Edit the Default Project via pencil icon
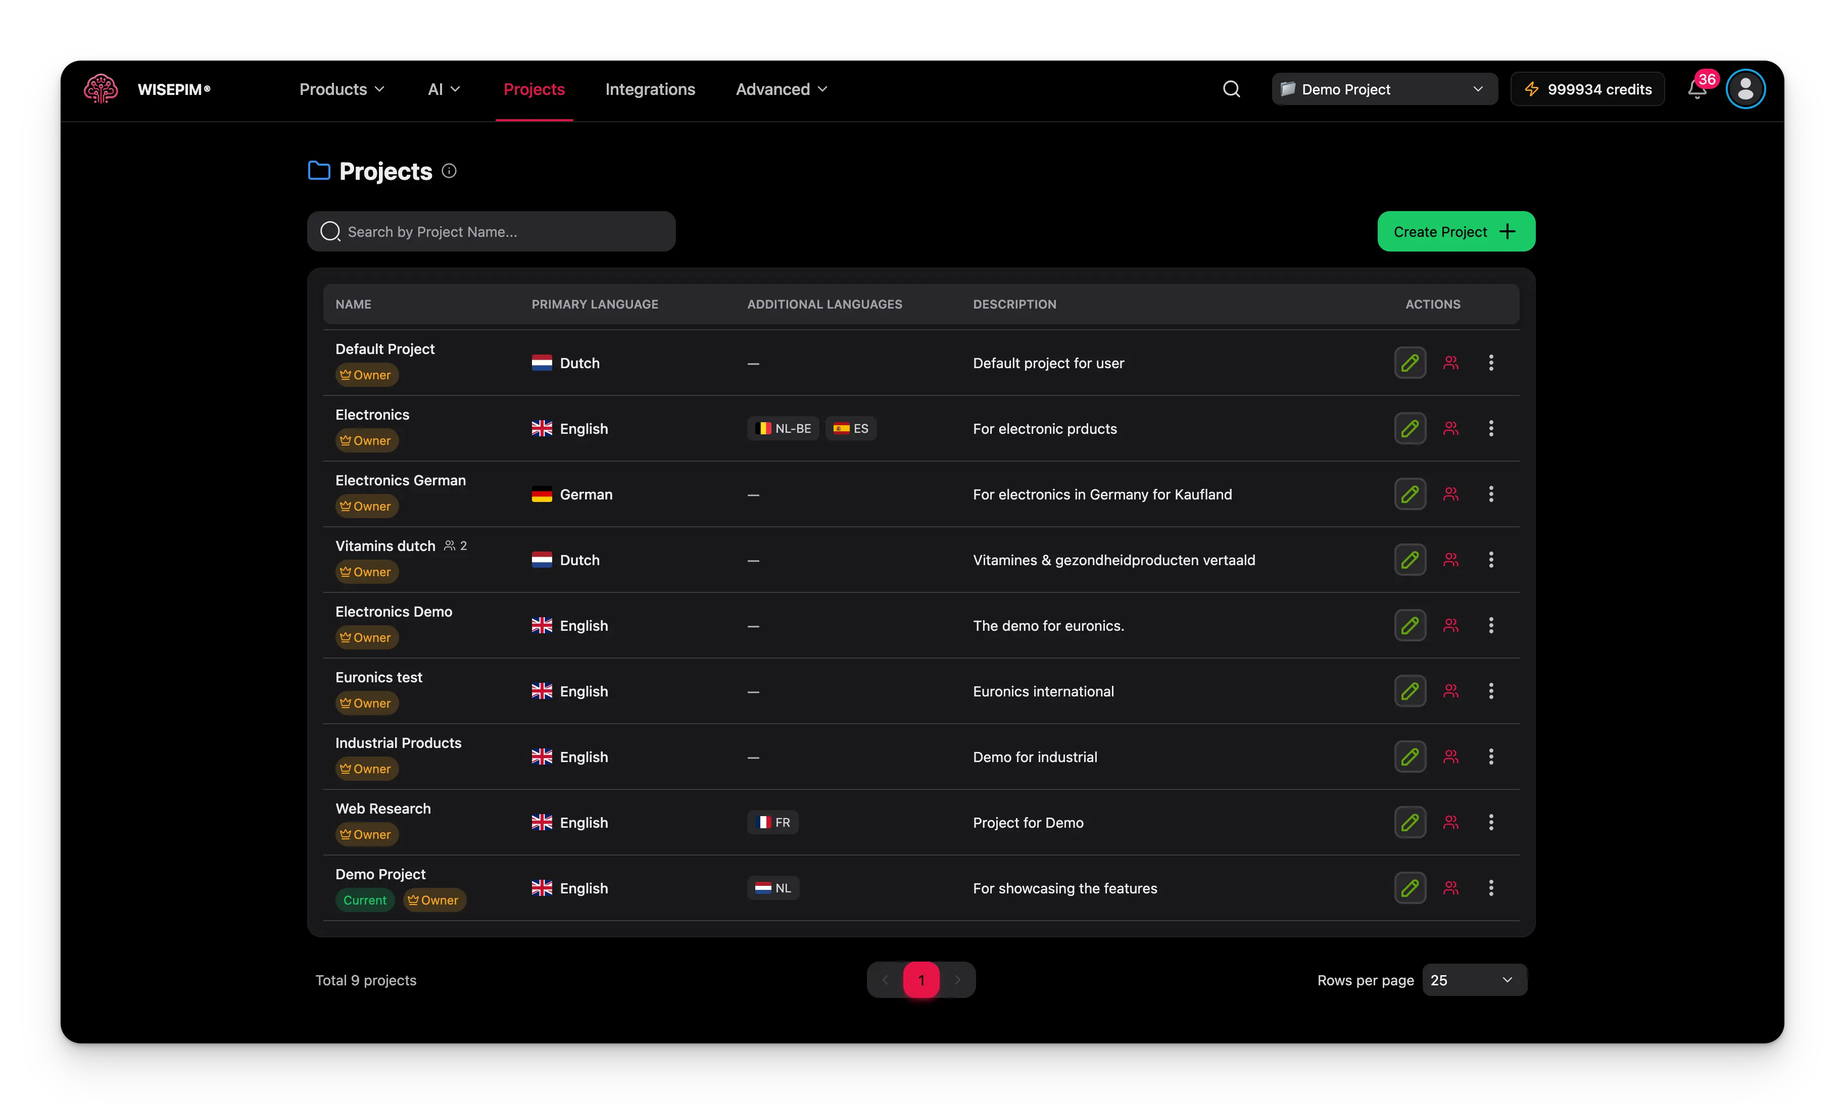 1410,362
